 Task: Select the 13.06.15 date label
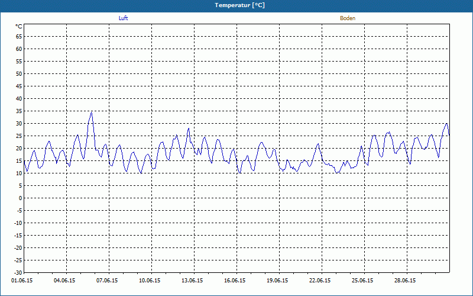(192, 281)
